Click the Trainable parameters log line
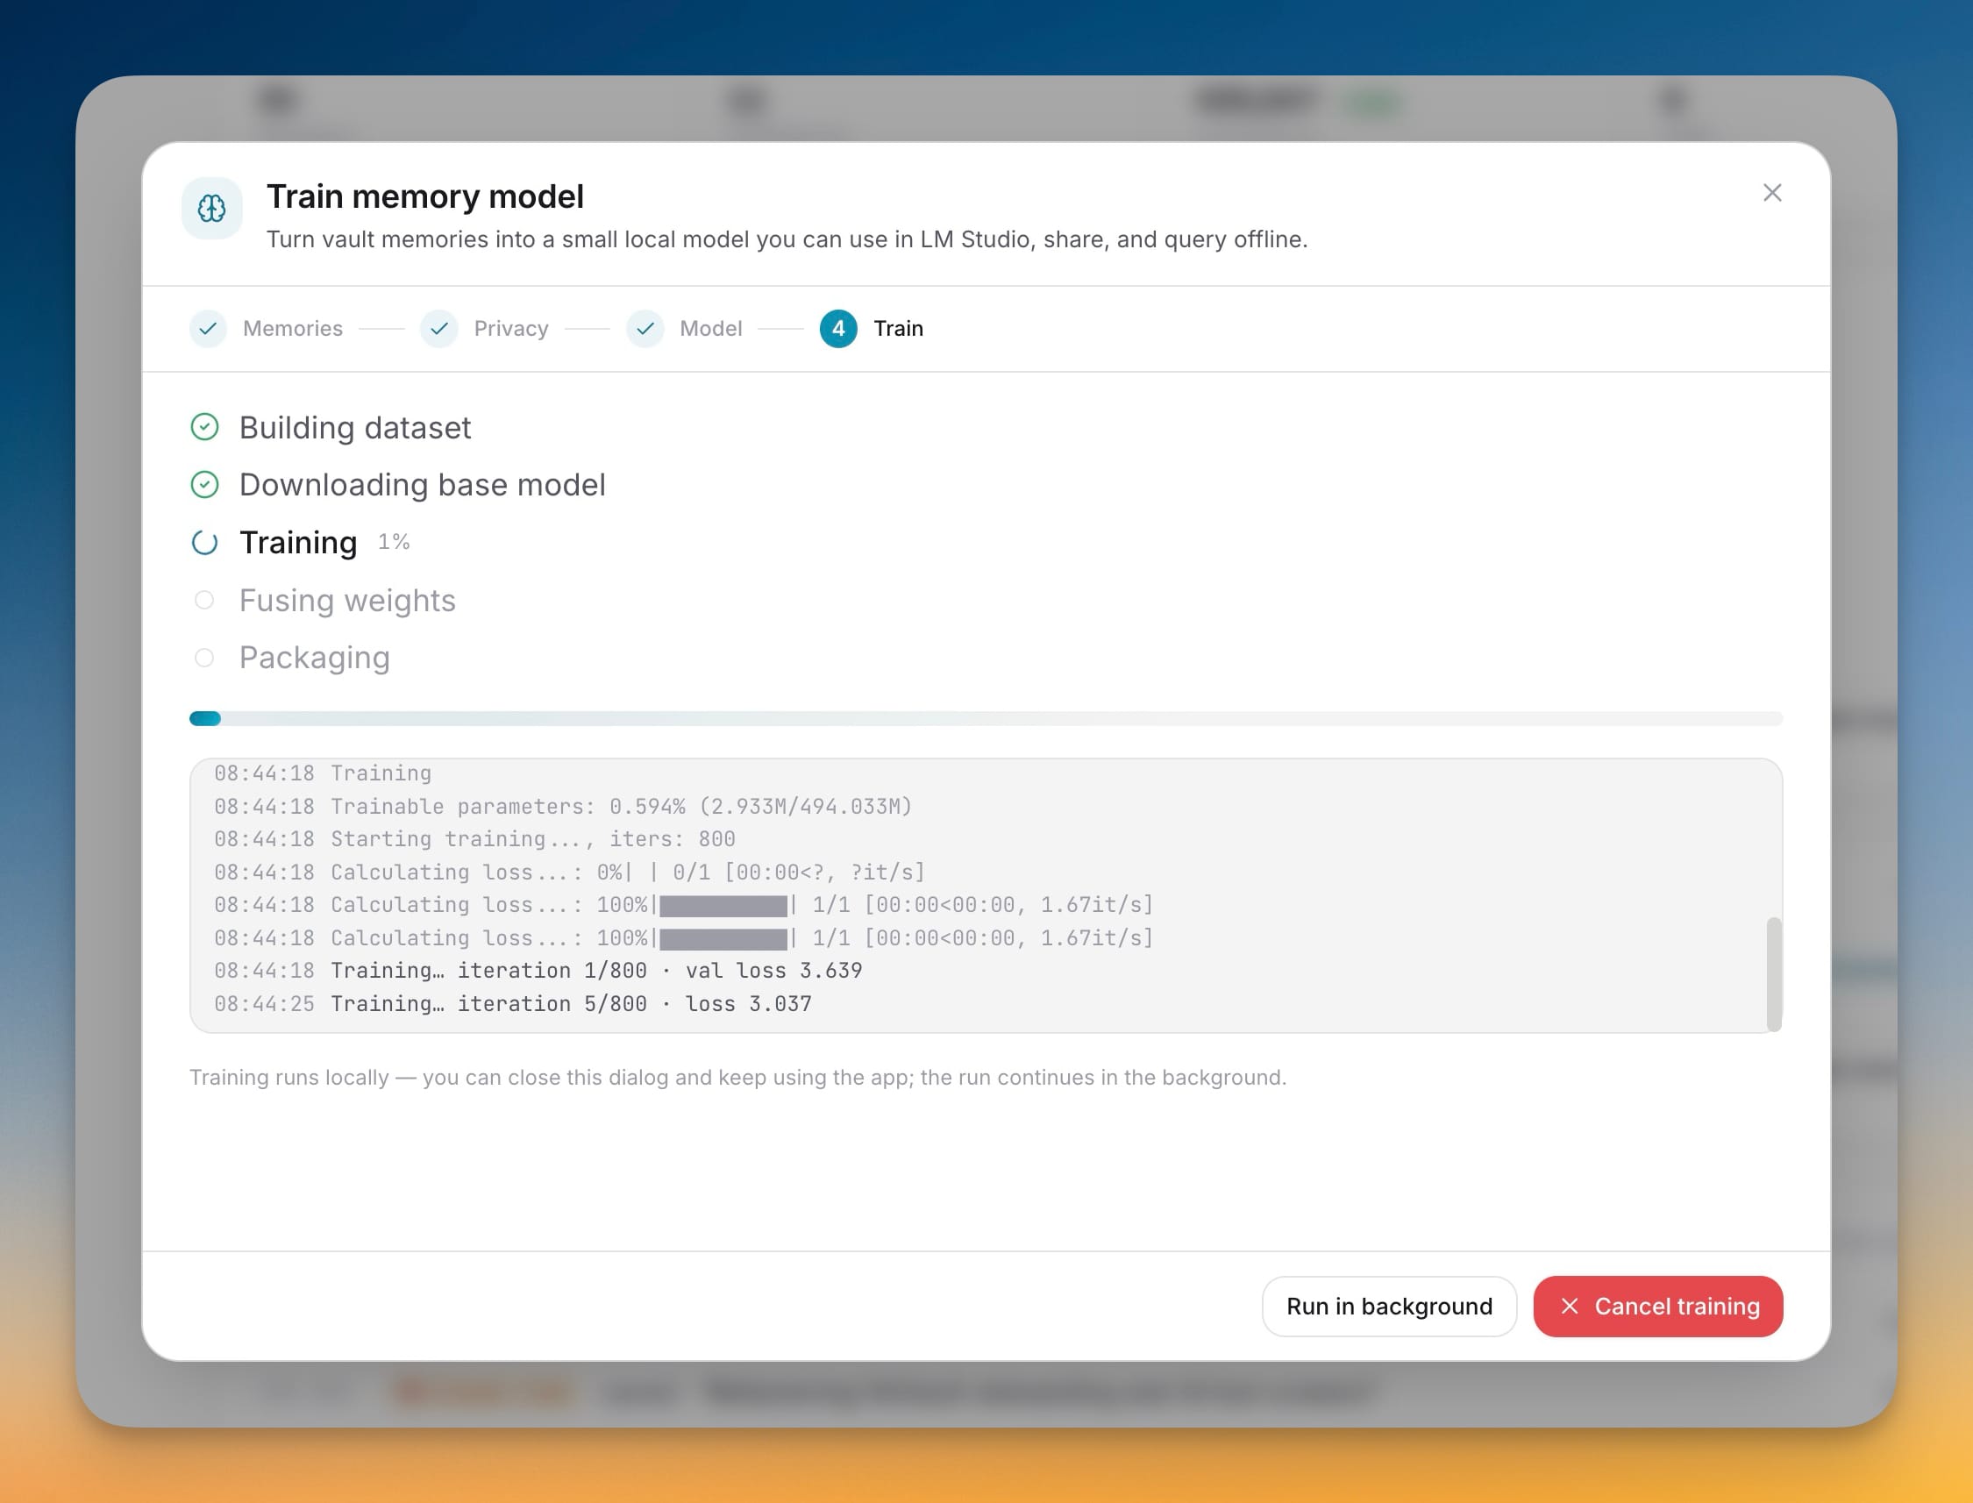The image size is (1973, 1503). [563, 806]
